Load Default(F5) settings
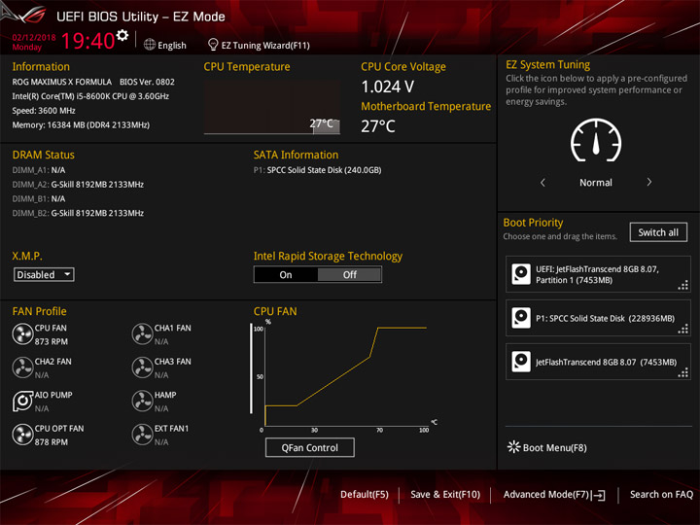 click(x=365, y=494)
